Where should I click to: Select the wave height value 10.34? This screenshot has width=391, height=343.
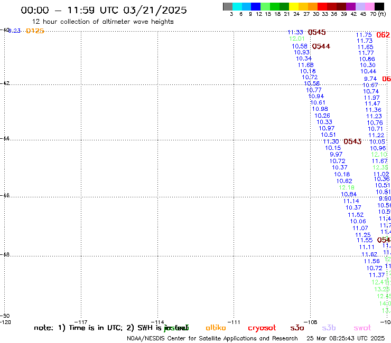(304, 59)
